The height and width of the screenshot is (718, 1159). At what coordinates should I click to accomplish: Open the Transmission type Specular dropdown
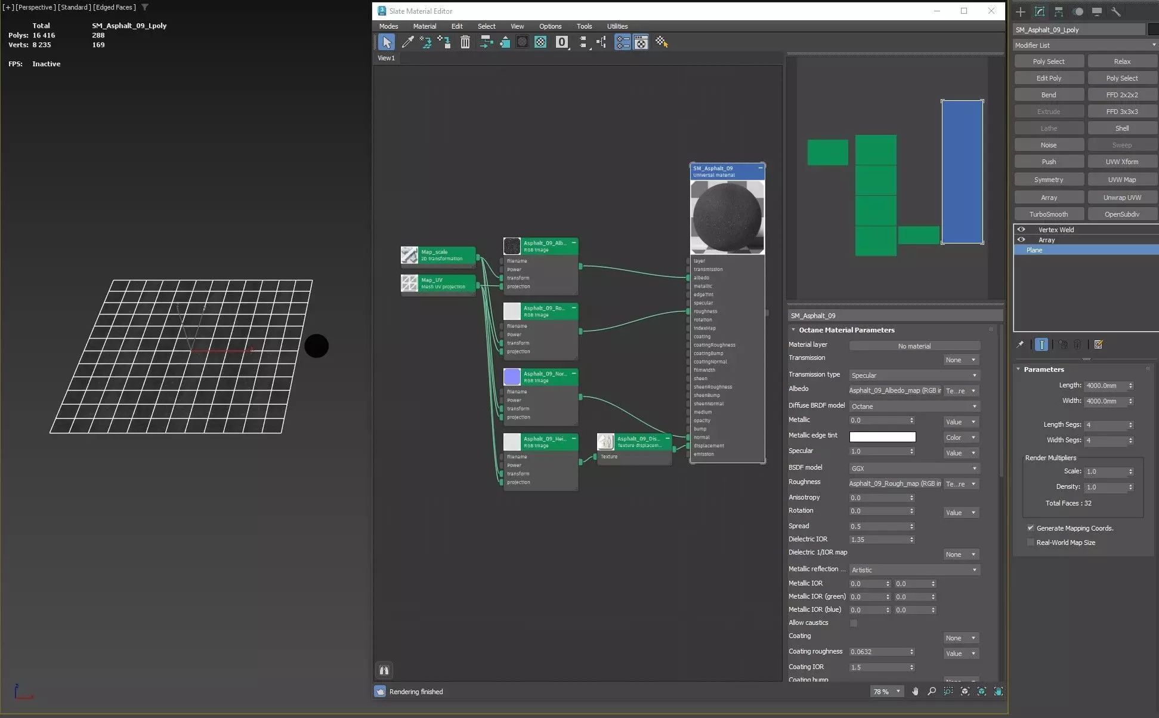tap(914, 375)
